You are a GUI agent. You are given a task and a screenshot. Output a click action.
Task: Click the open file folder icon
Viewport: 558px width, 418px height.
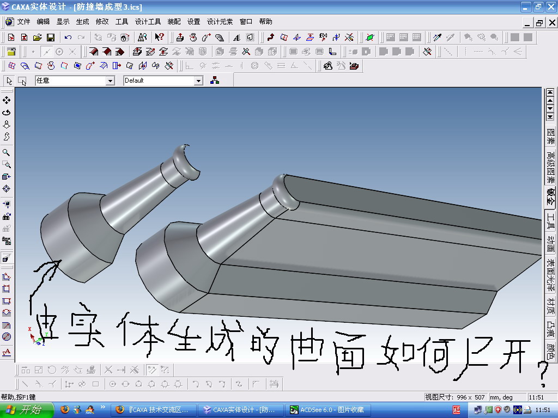click(38, 38)
